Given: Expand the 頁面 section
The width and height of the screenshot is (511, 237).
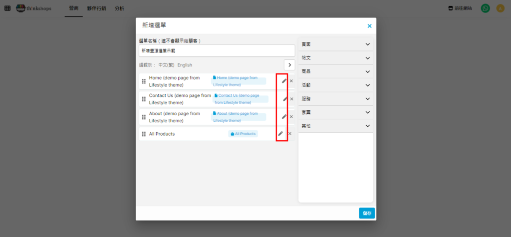Looking at the screenshot, I should pyautogui.click(x=336, y=44).
